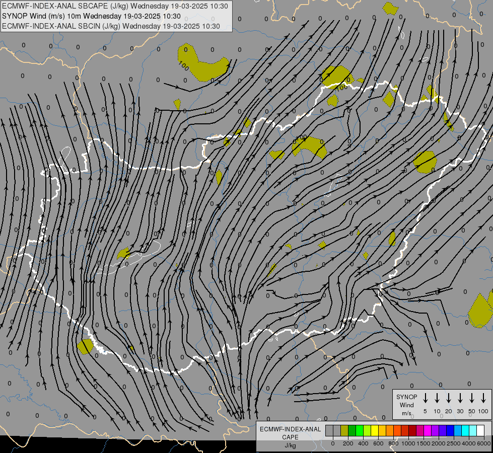Click the 20 label under wind arrows
This screenshot has width=493, height=453.
tap(449, 411)
